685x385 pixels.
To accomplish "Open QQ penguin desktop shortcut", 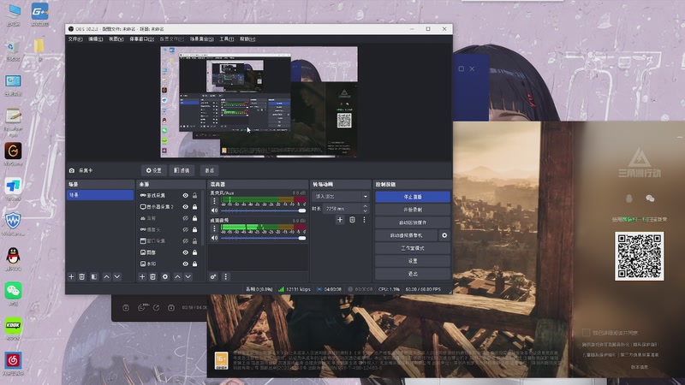I will click(x=13, y=258).
